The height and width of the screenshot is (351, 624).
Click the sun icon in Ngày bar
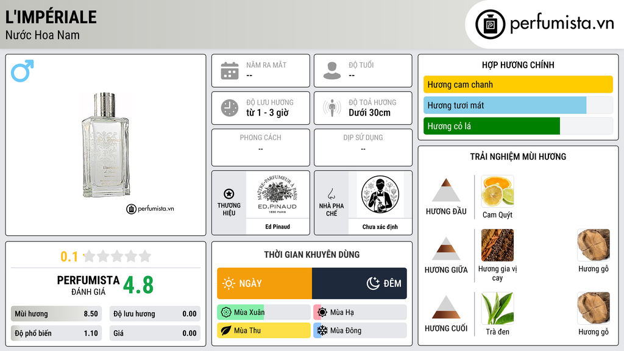pos(229,283)
